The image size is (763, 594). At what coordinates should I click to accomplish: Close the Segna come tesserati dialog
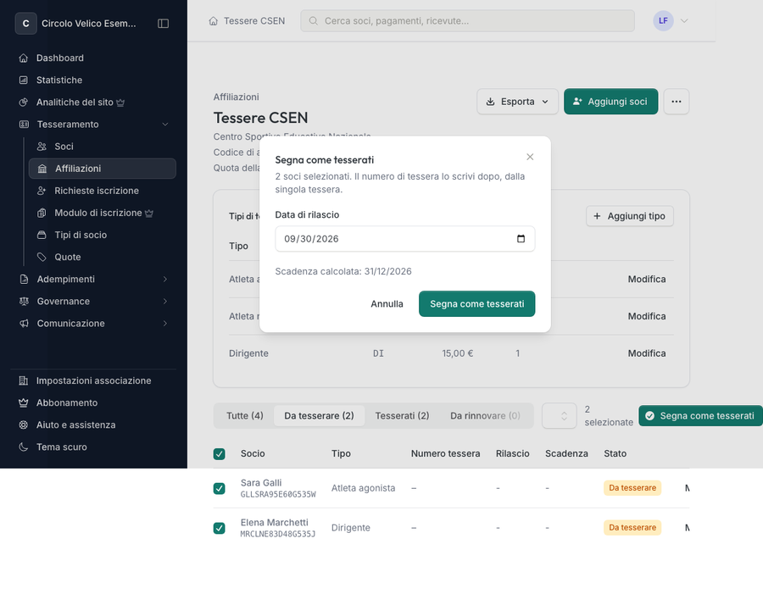coord(530,157)
